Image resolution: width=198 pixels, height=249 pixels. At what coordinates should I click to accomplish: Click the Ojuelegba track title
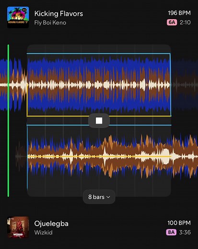click(51, 224)
